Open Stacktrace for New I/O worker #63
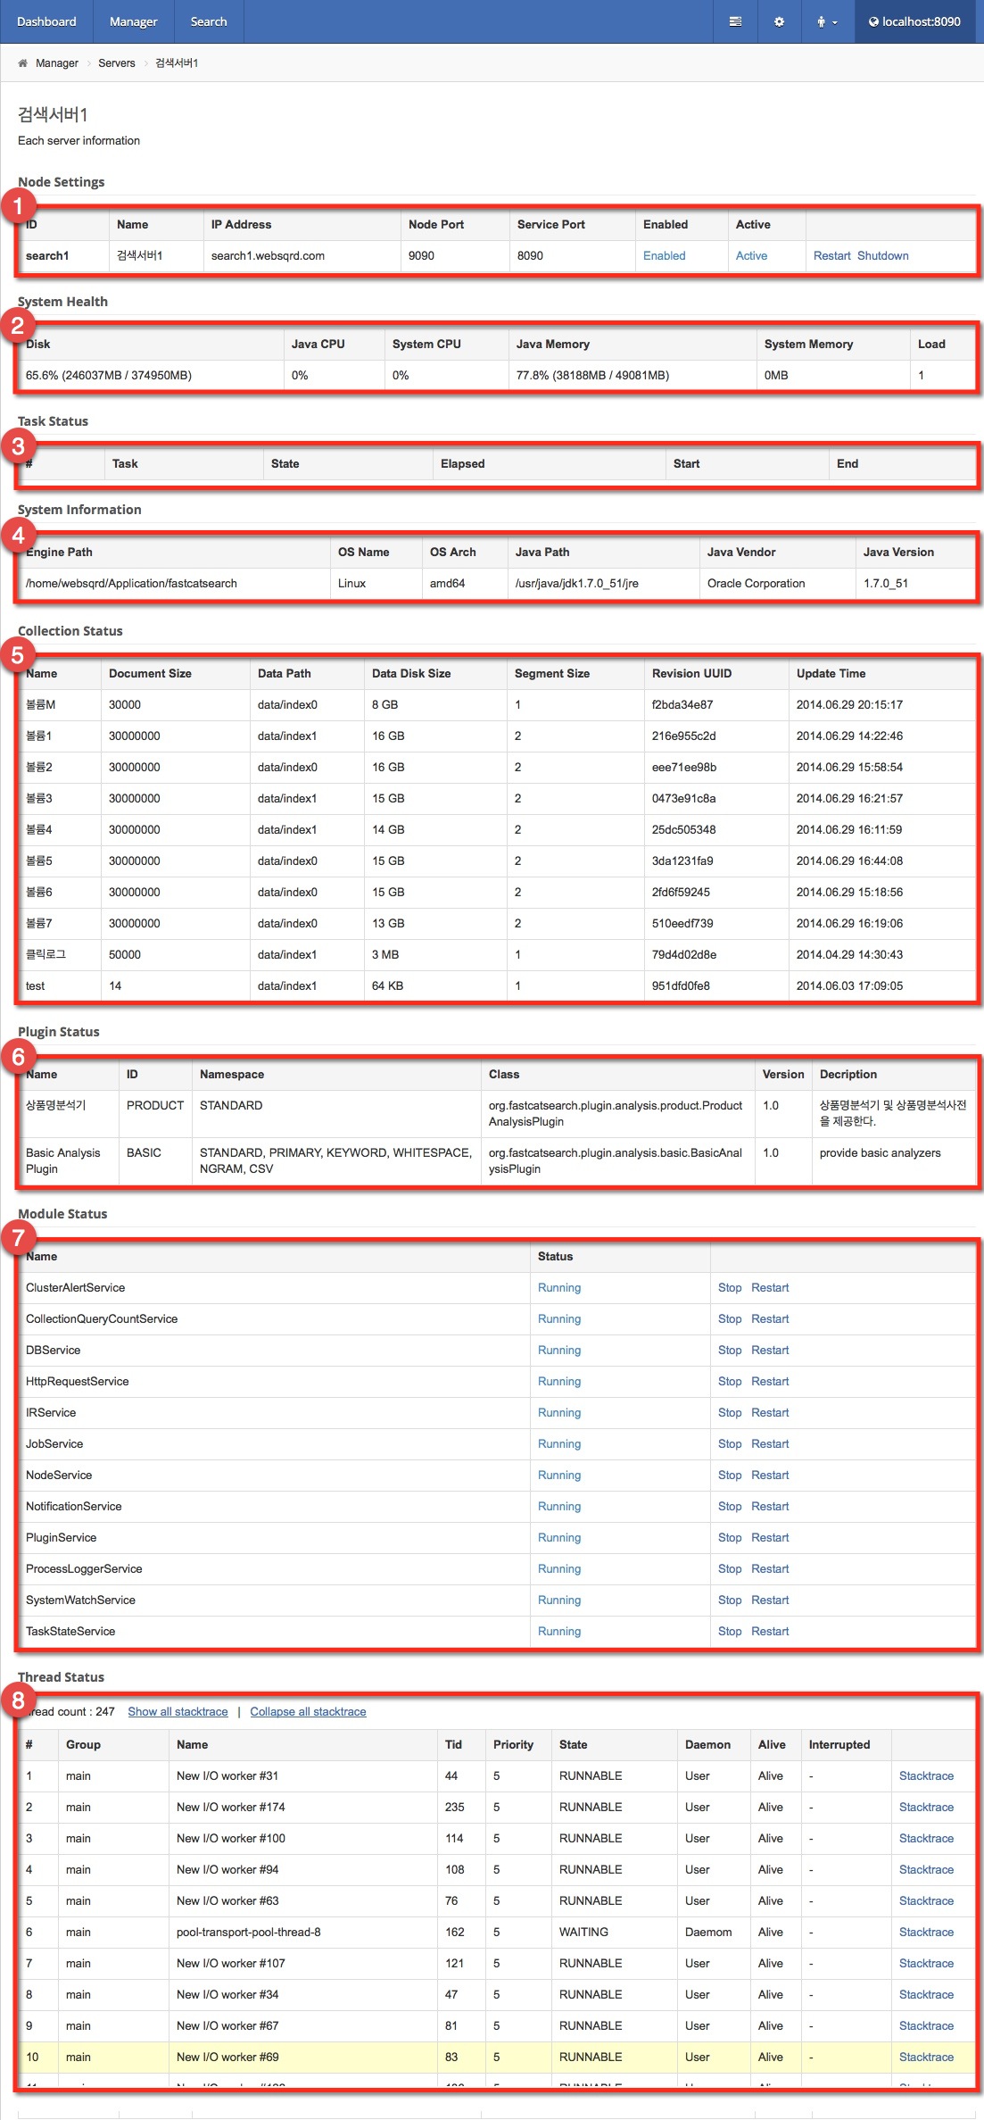984x2120 pixels. click(x=926, y=1901)
